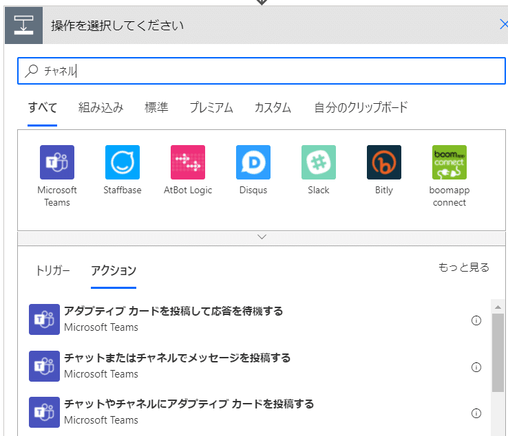Show info for アダプティブ カードを投稿して応答を待機する

coord(476,320)
